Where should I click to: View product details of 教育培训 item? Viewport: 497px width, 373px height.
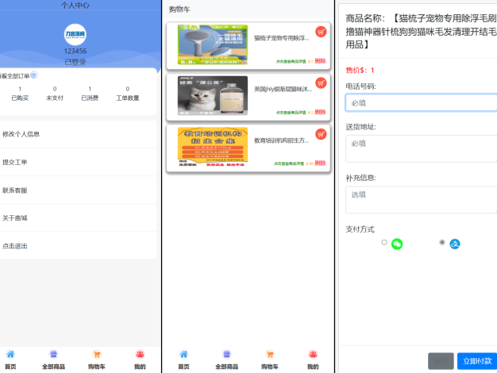(289, 163)
